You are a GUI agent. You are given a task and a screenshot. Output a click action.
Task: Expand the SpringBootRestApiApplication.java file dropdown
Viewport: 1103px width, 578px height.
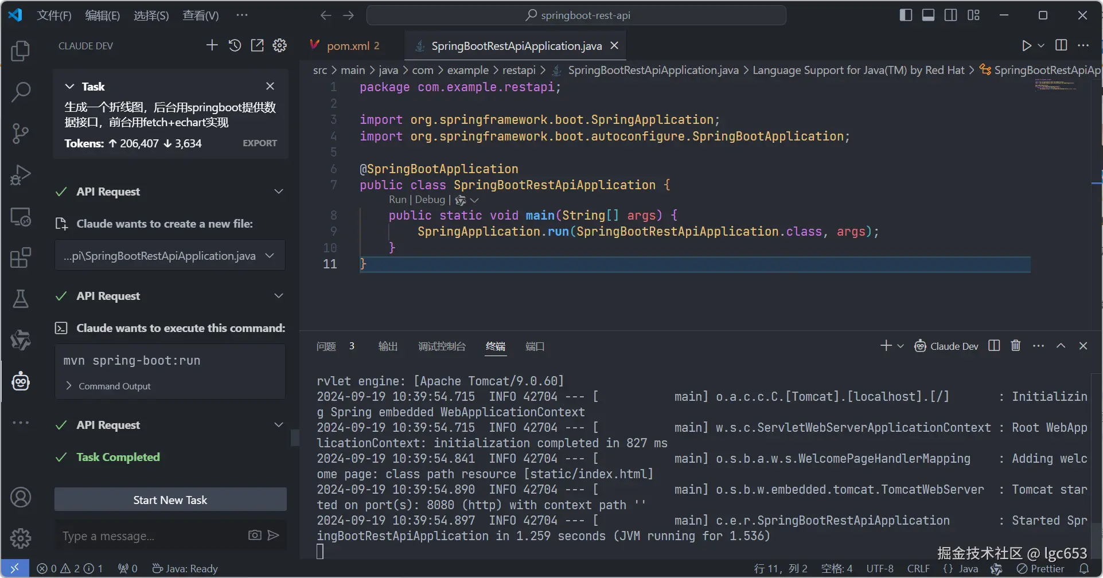(x=270, y=256)
